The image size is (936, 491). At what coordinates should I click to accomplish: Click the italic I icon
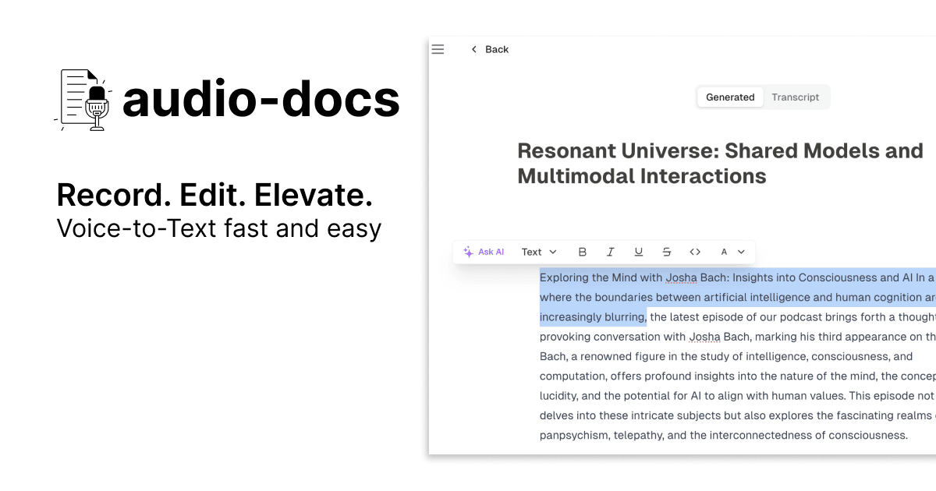coord(611,252)
